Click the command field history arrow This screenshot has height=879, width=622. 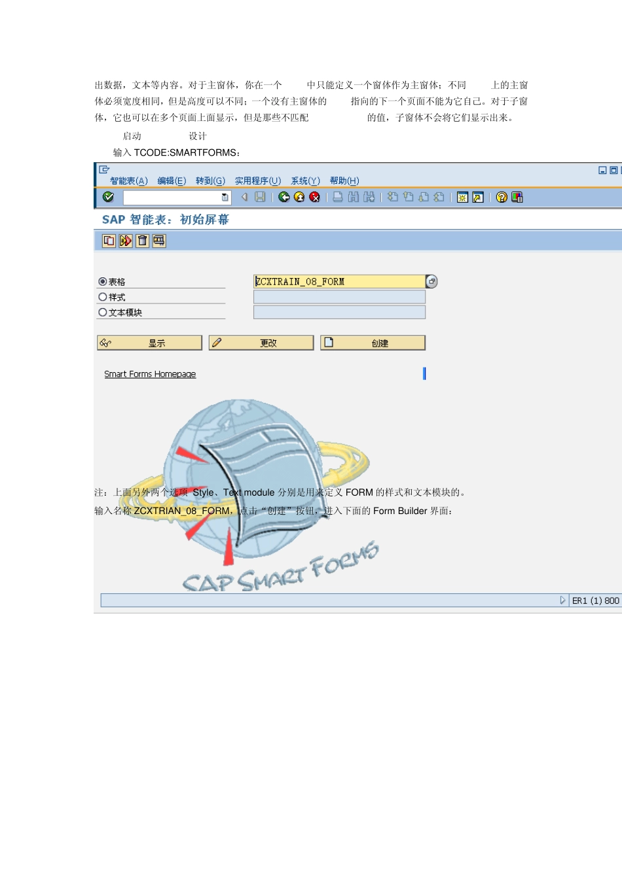pos(225,197)
